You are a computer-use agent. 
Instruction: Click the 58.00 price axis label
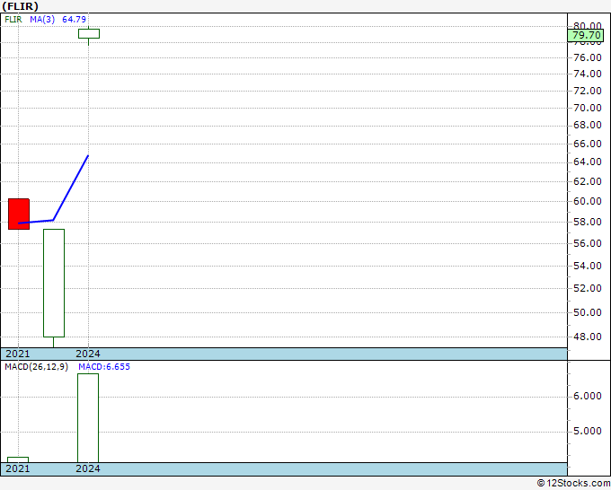point(588,222)
